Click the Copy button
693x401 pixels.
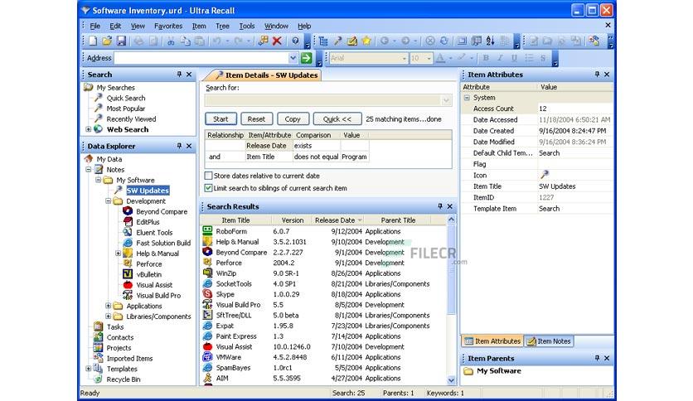293,118
